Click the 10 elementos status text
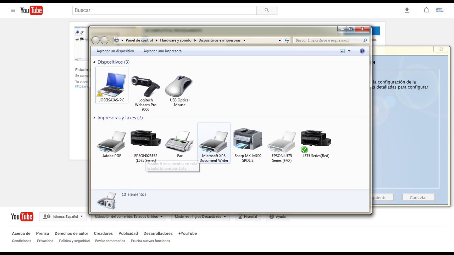 point(134,194)
